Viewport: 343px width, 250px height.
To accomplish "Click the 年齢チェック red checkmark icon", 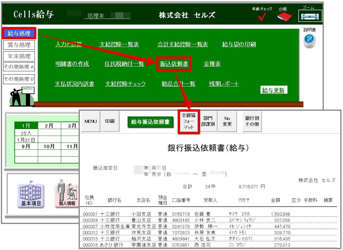I will tap(262, 17).
